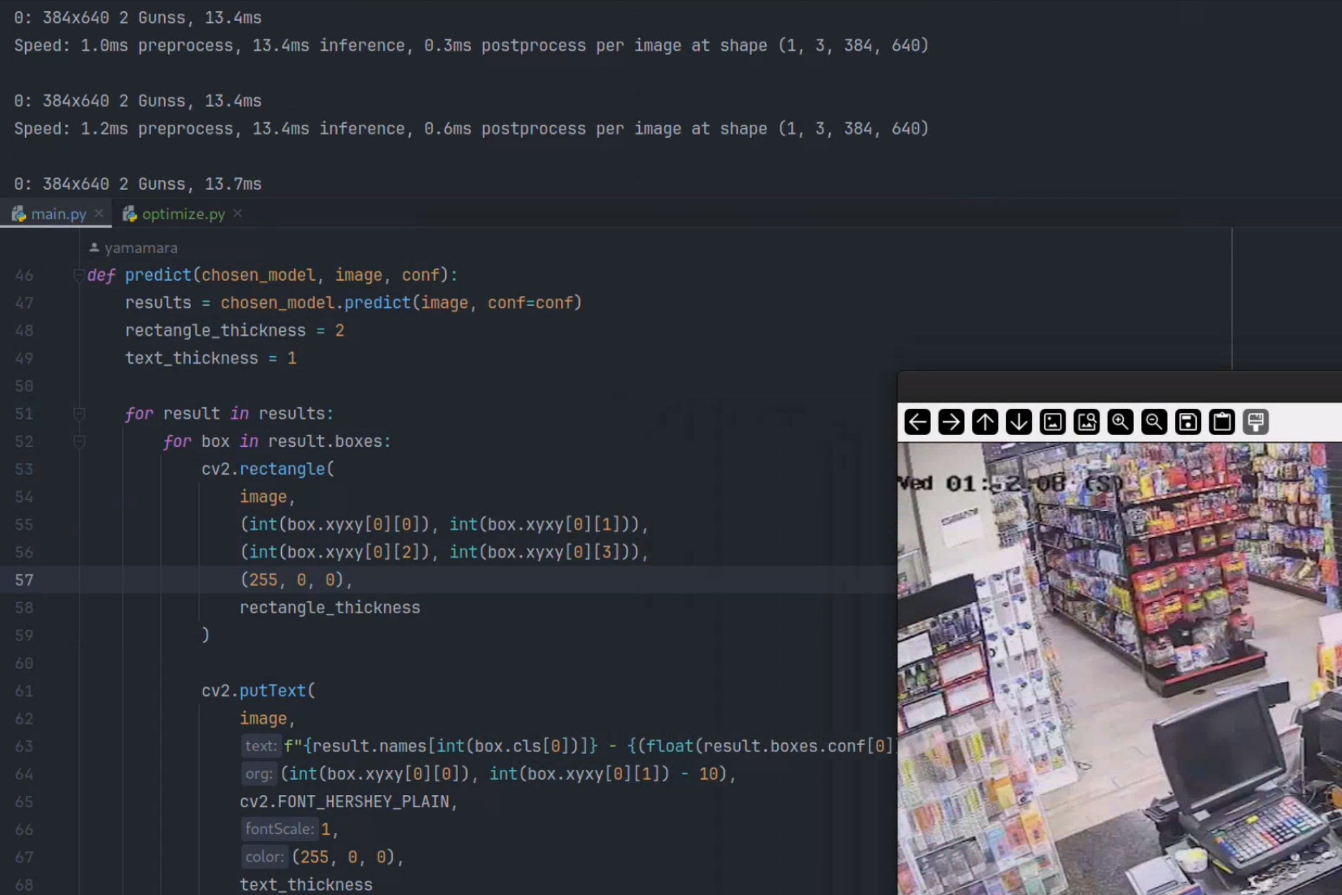Click the yamamara author annotation
1342x895 pixels.
tap(140, 248)
